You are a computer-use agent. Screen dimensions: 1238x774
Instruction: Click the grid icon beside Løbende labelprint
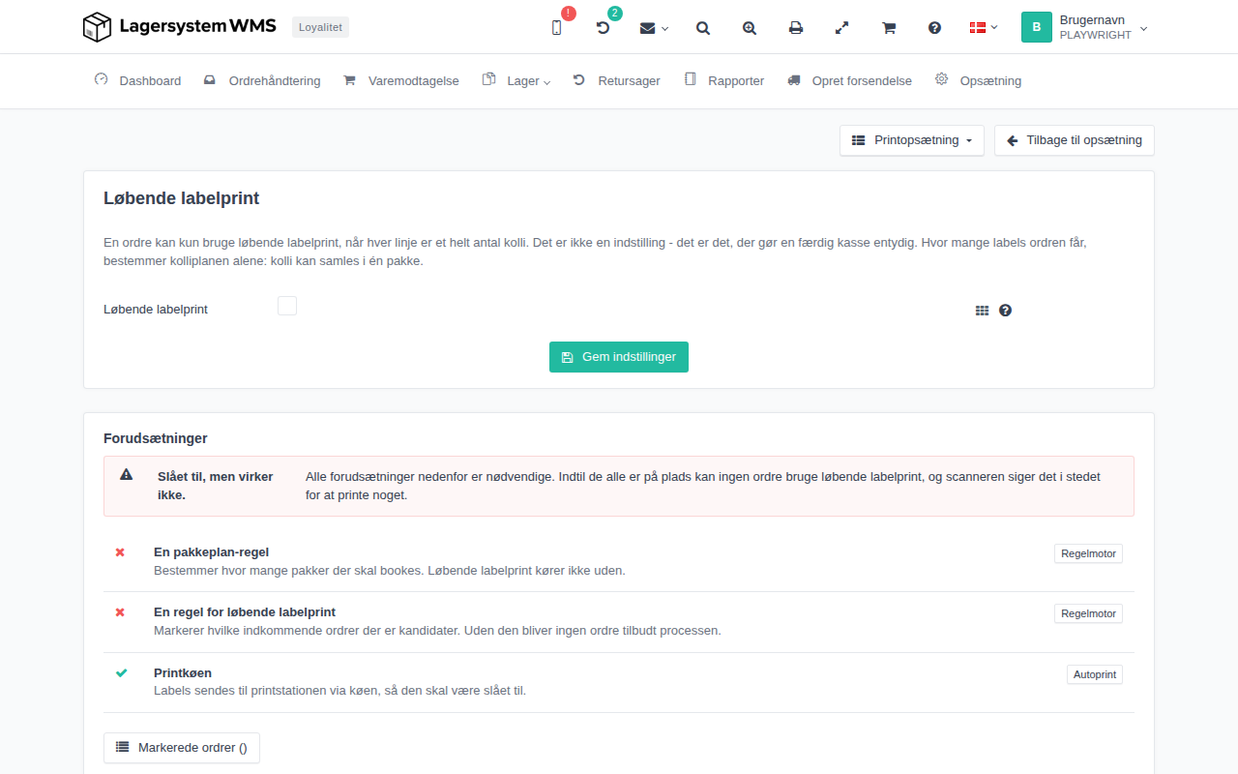pyautogui.click(x=982, y=311)
